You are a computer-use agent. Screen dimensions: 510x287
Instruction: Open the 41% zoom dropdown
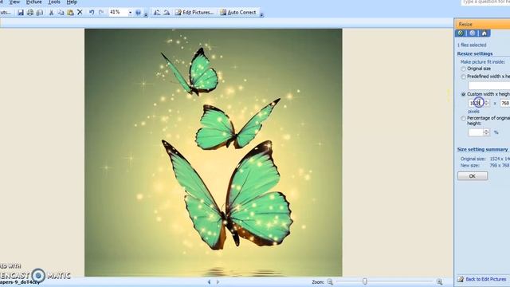tap(130, 13)
